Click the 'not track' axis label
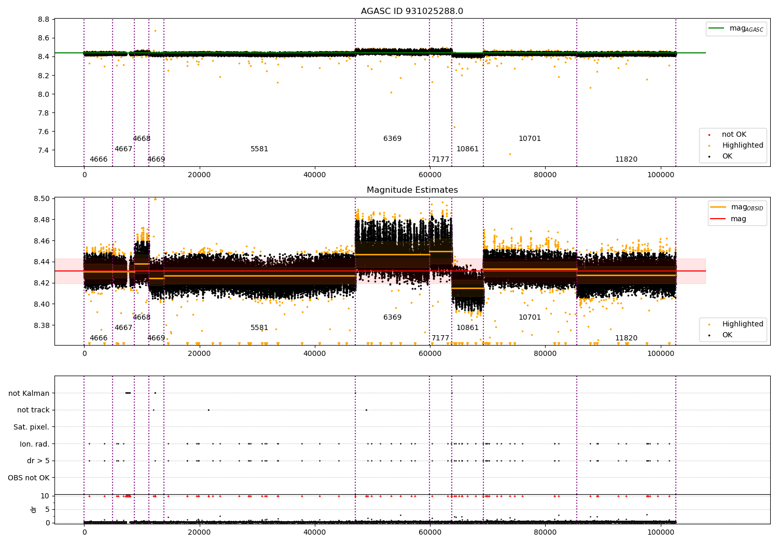Image resolution: width=778 pixels, height=544 pixels. (x=33, y=410)
